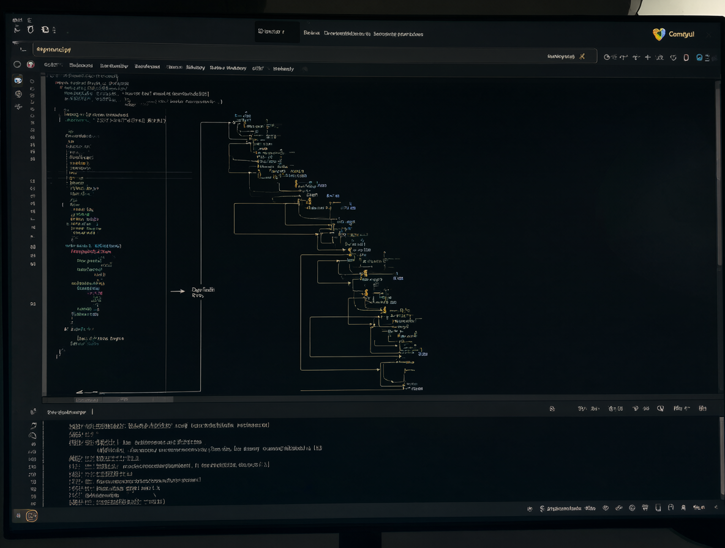Click the hollow circle icon beside the red icon
725x548 pixels.
(17, 65)
